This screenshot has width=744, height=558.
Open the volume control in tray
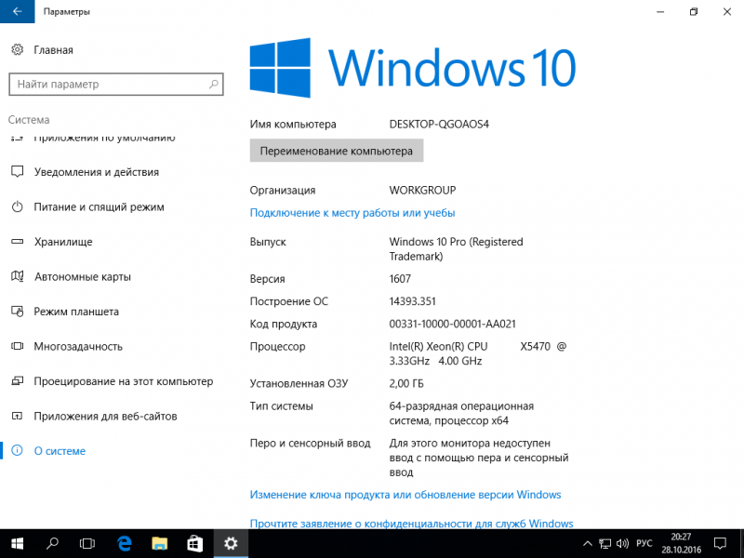point(622,544)
